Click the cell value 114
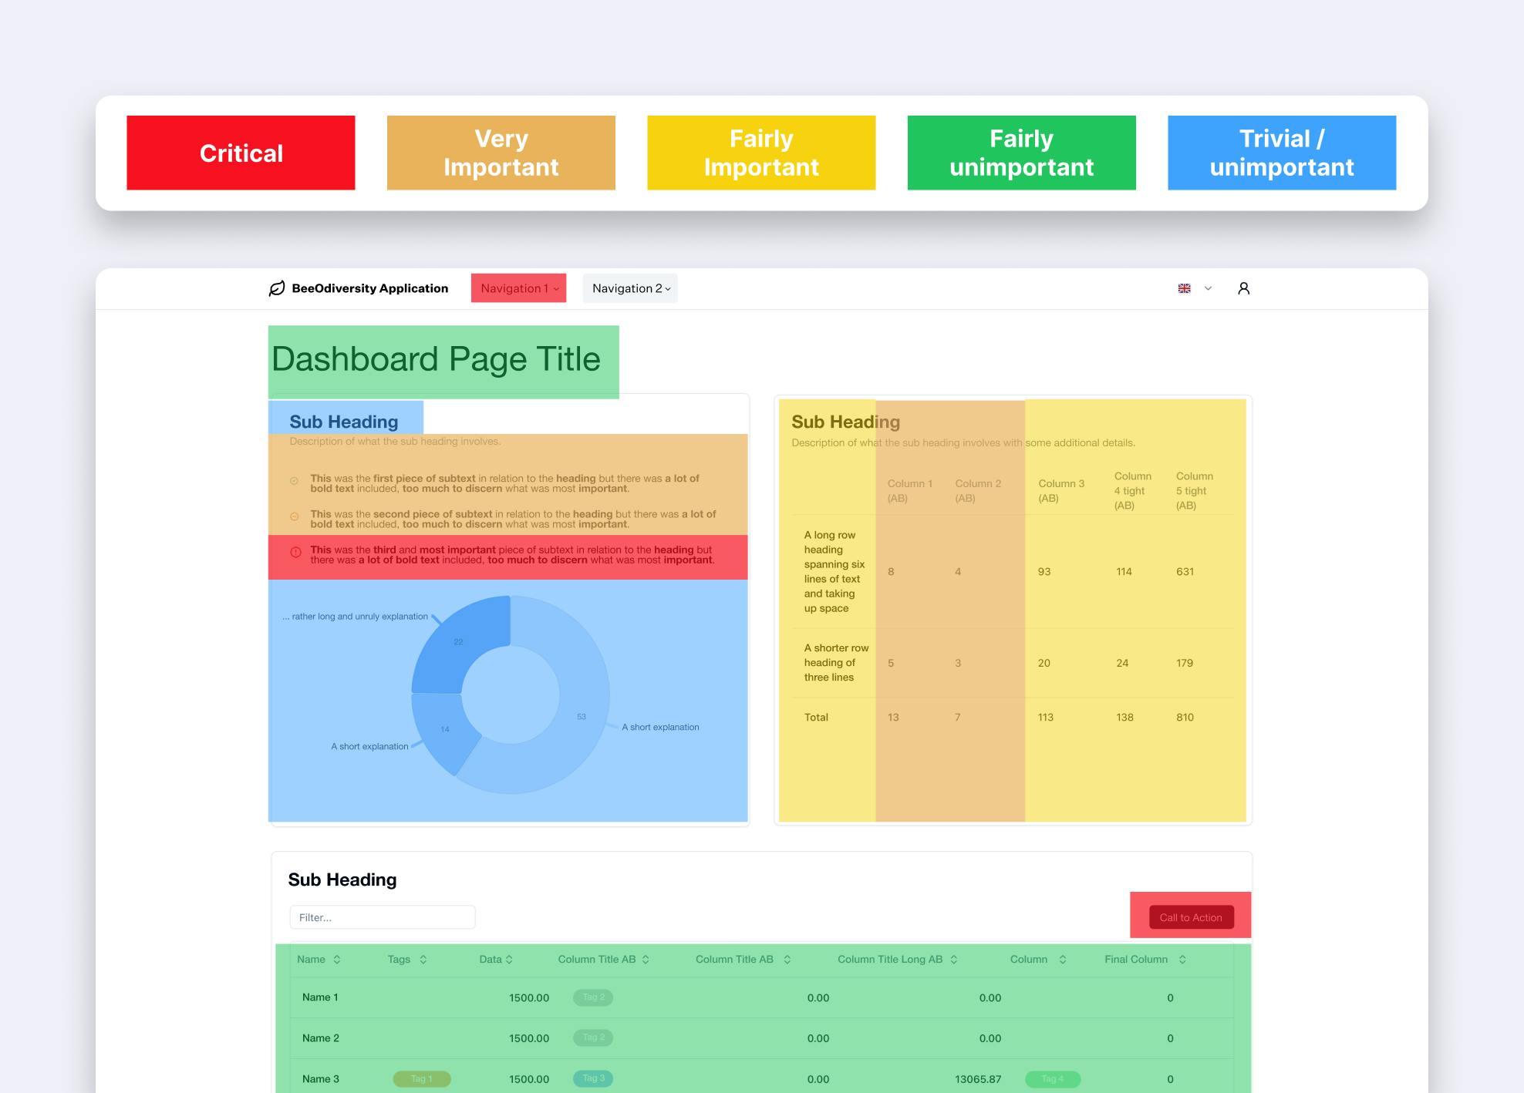This screenshot has width=1524, height=1093. point(1124,571)
